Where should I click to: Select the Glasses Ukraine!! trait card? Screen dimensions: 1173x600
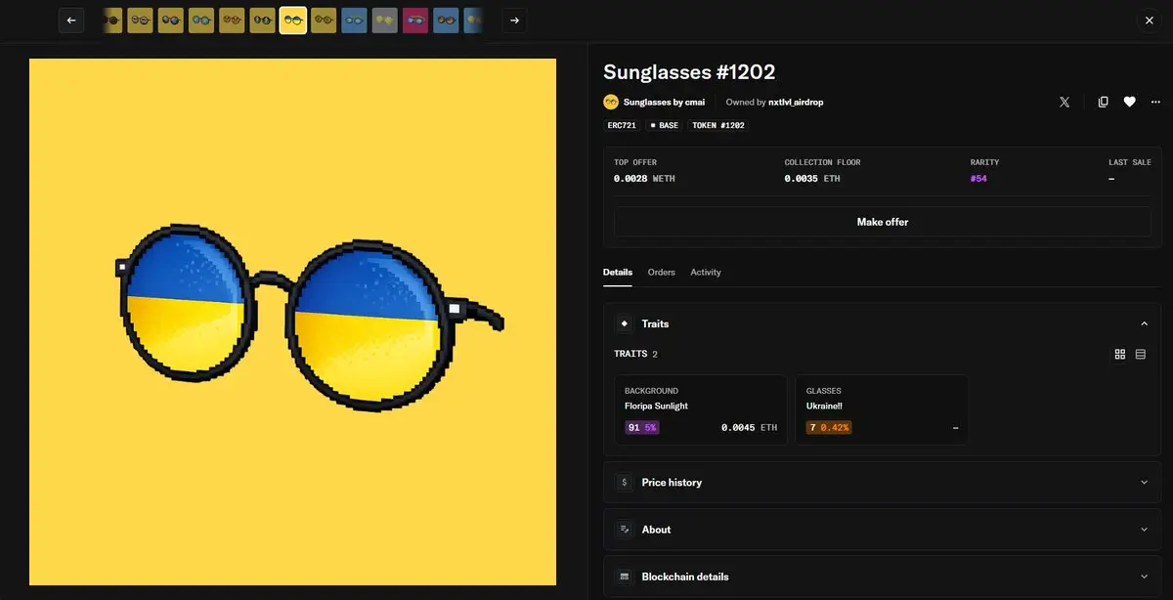882,409
